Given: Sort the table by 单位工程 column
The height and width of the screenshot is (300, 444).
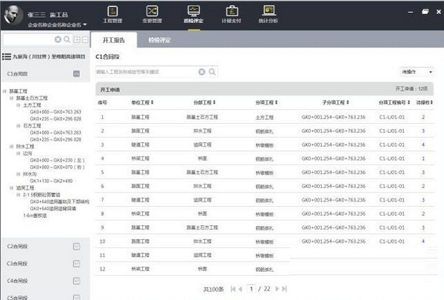Looking at the screenshot, I should pos(142,102).
